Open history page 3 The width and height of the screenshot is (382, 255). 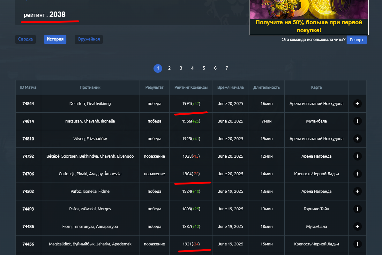[x=181, y=68]
